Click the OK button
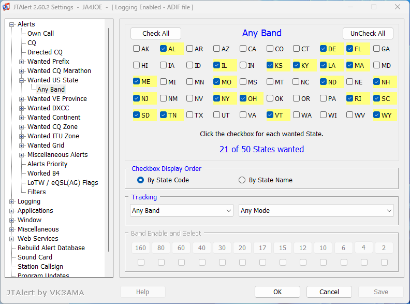This screenshot has height=304, width=410. pyautogui.click(x=277, y=292)
